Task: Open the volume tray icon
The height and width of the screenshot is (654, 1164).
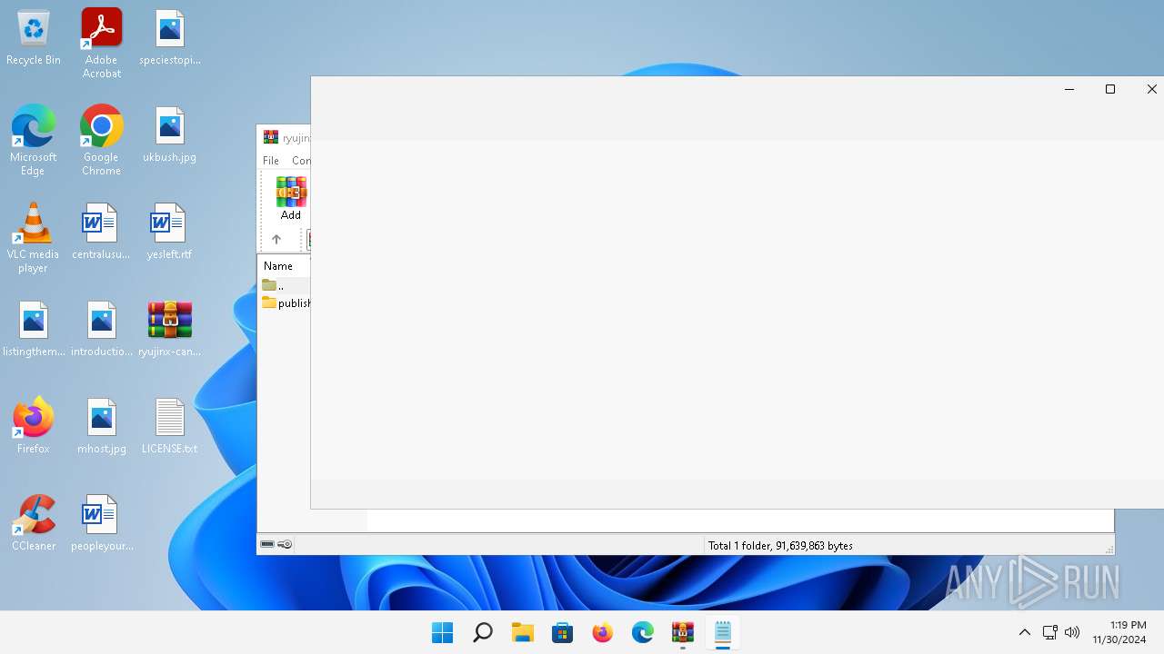Action: pos(1072,632)
